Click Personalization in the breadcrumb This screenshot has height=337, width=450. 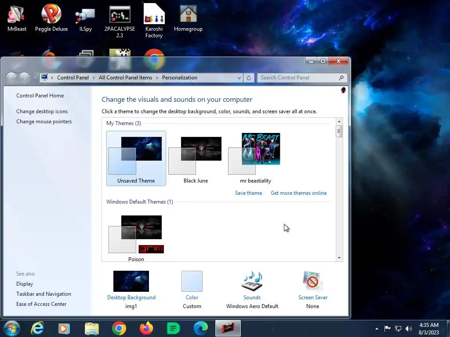pyautogui.click(x=180, y=78)
